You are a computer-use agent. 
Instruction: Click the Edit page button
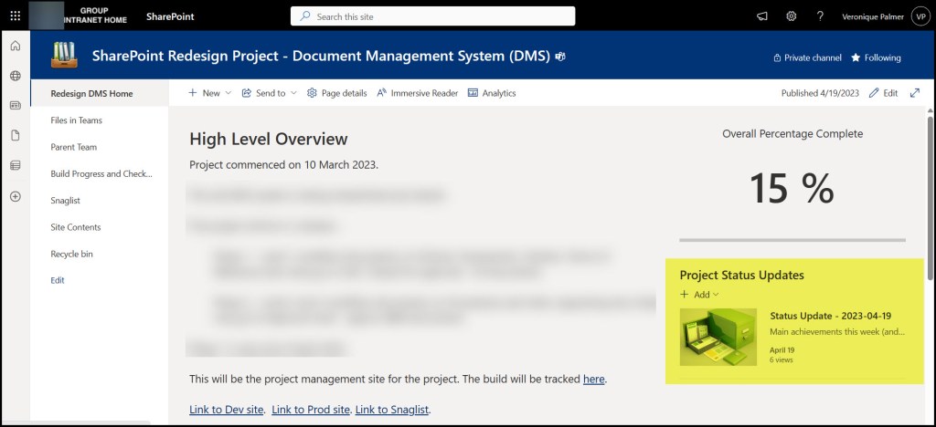[x=883, y=93]
